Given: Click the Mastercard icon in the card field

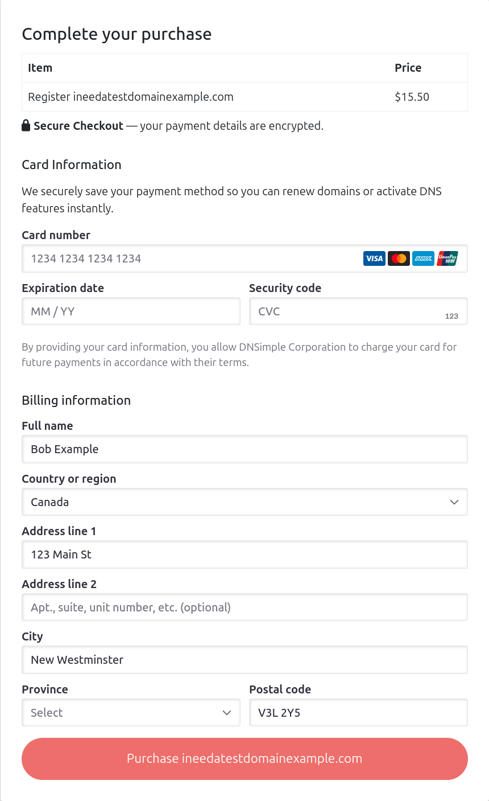Looking at the screenshot, I should pyautogui.click(x=399, y=258).
